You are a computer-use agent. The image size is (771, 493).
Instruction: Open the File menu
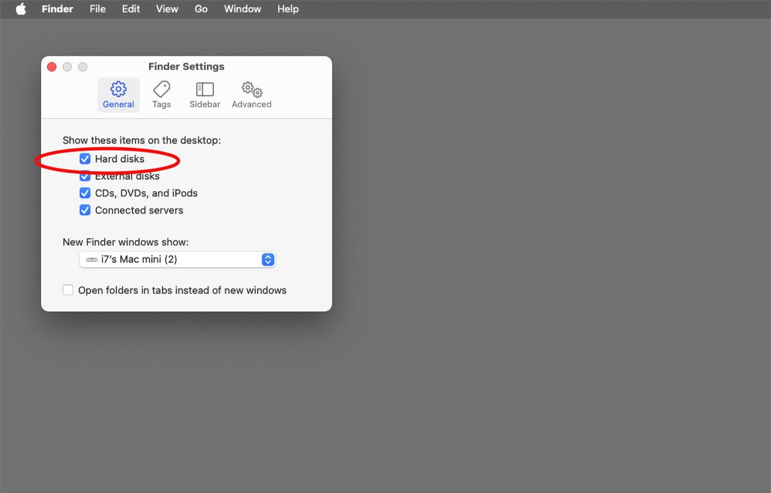(98, 9)
